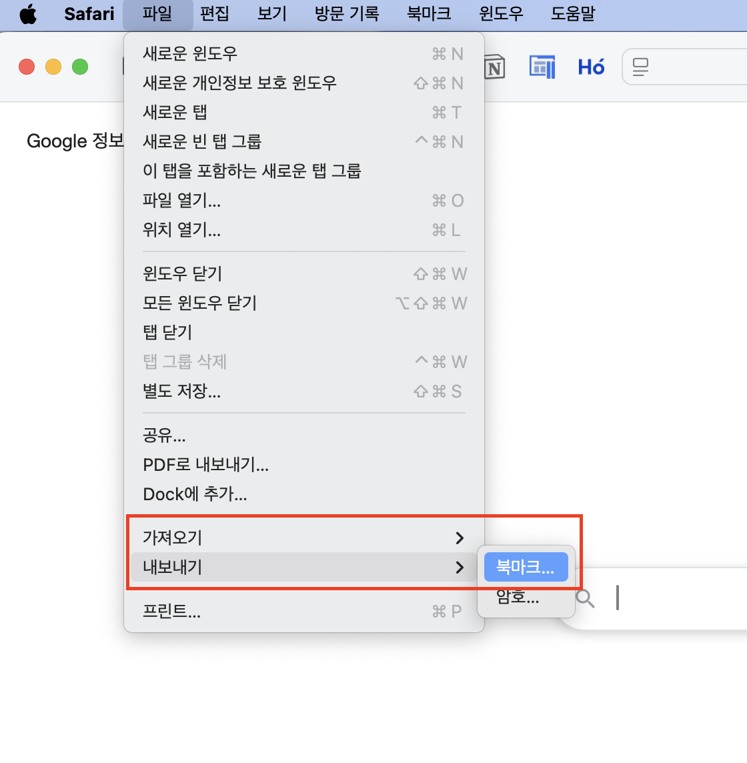Open the Apple menu
Image resolution: width=747 pixels, height=763 pixels.
28,15
